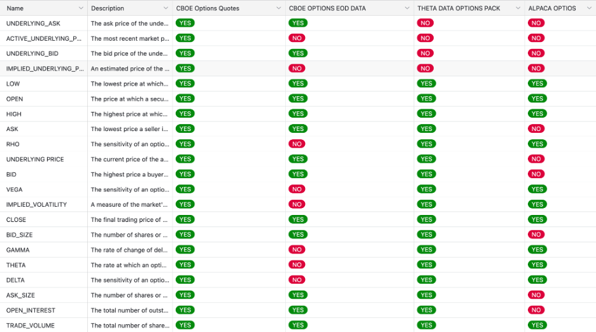Open the THETA DATA OPTIONS PACK column dropdown
Image resolution: width=596 pixels, height=332 pixels.
click(518, 8)
